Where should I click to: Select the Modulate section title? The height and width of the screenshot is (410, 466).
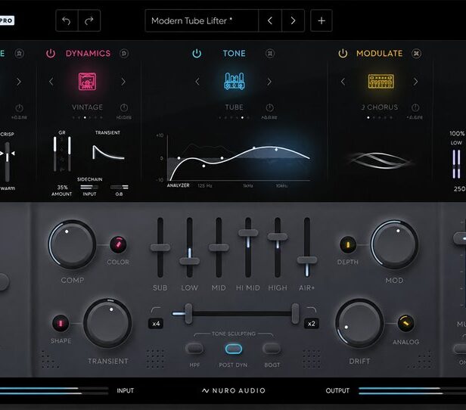point(380,54)
